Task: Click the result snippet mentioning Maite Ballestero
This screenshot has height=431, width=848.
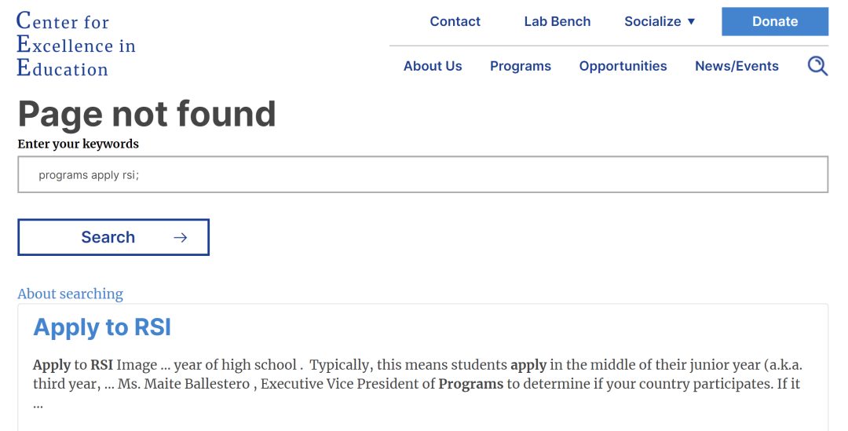Action: [418, 384]
